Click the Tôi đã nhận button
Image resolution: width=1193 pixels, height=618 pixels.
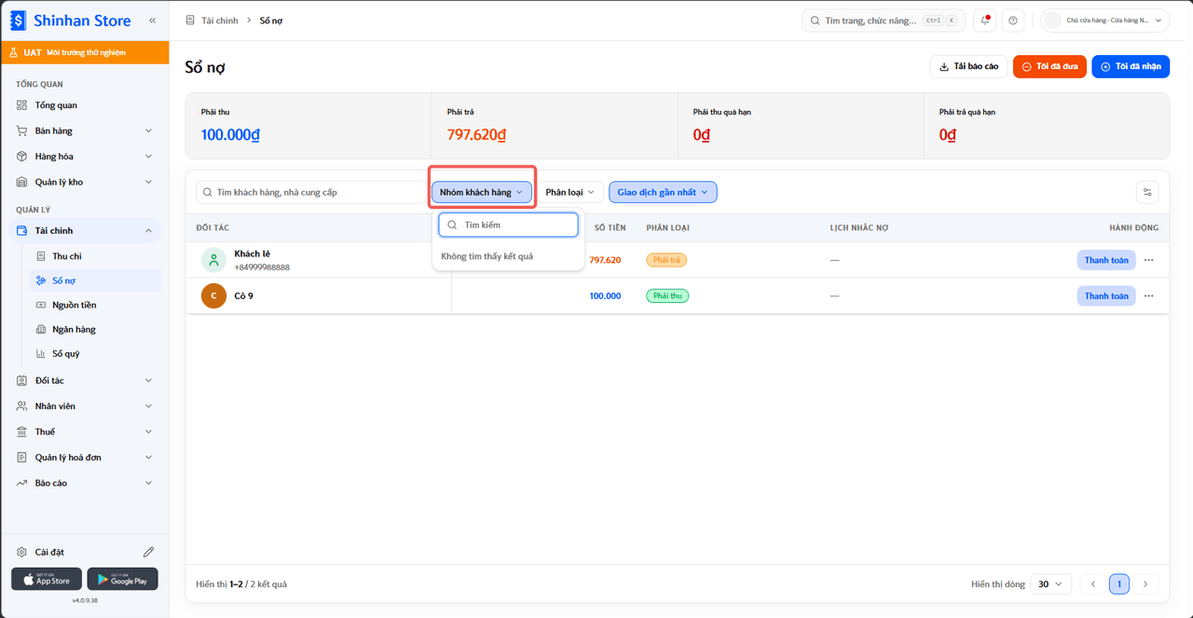click(x=1131, y=66)
